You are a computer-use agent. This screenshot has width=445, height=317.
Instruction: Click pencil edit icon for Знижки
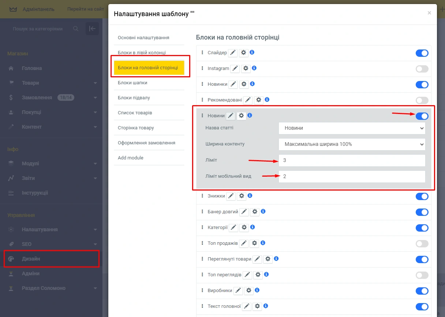(x=231, y=196)
